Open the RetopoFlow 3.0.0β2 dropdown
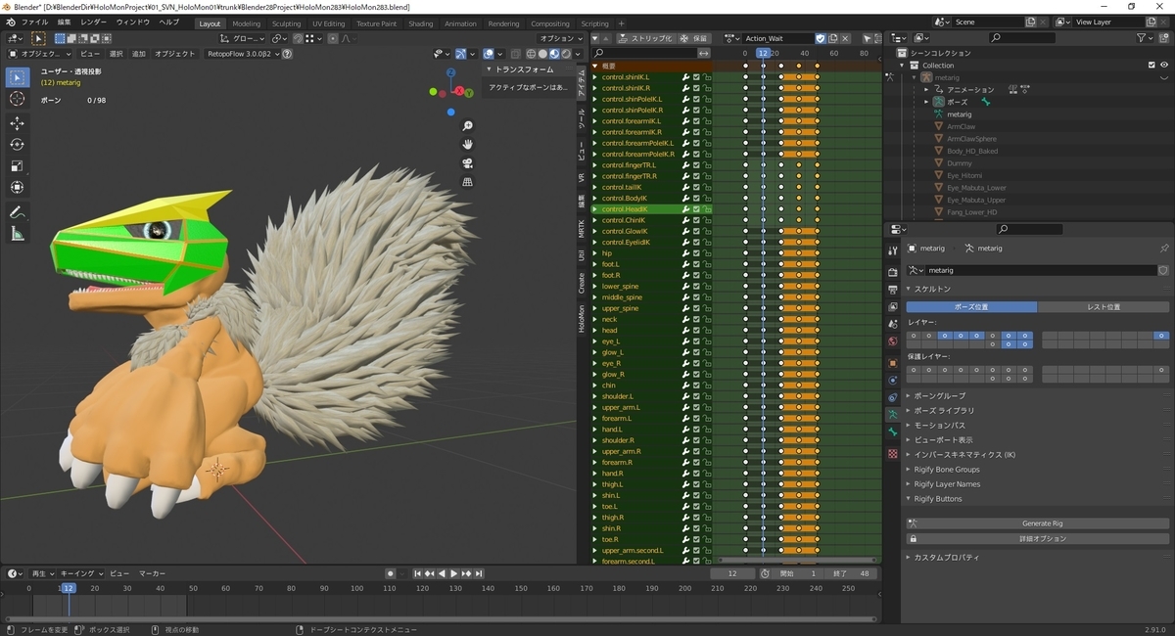 tap(242, 54)
